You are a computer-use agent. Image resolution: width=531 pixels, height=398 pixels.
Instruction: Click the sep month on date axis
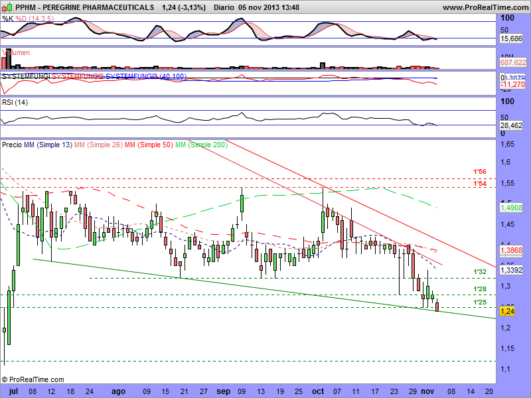tap(224, 391)
